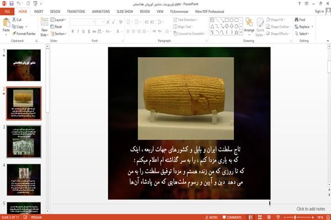The width and height of the screenshot is (331, 220).
Task: Switch to the TRANSITIONS tab
Action: [76, 12]
